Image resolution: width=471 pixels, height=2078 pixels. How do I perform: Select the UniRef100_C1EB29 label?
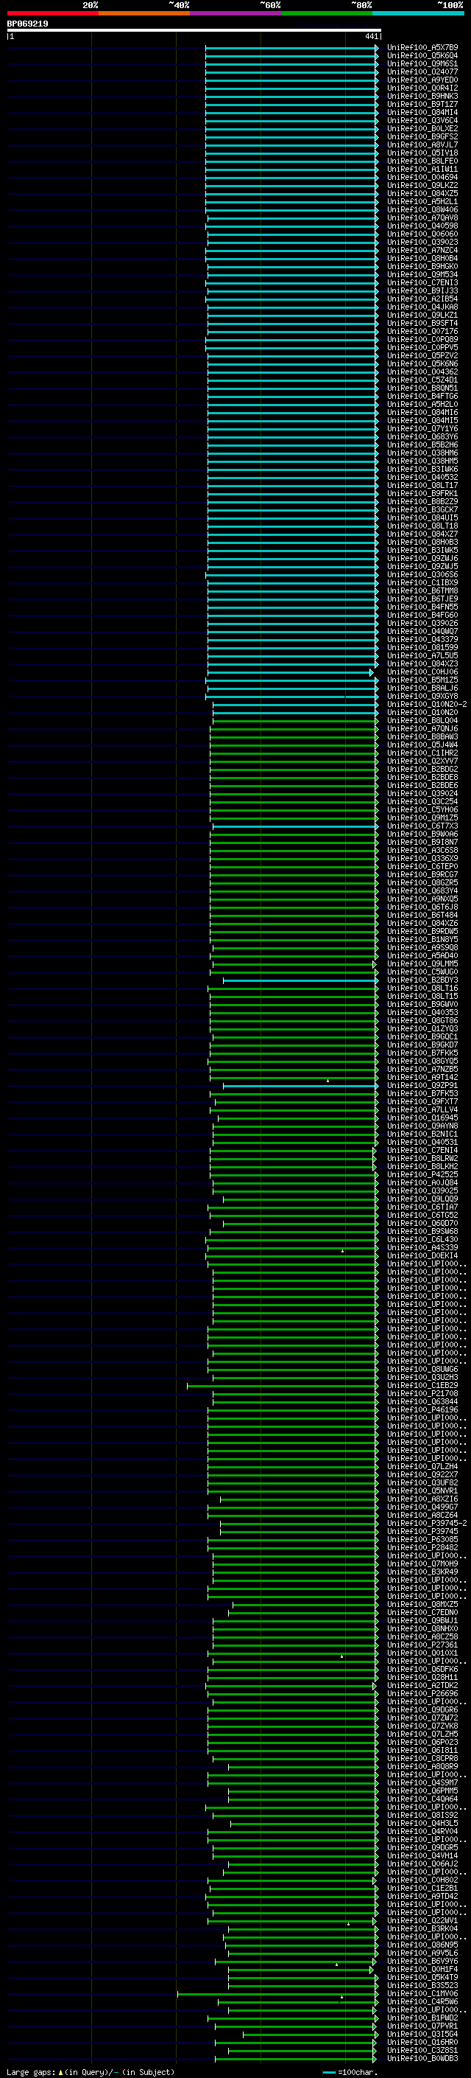coord(422,1385)
